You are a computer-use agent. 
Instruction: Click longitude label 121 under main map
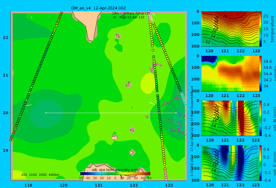click(99, 185)
